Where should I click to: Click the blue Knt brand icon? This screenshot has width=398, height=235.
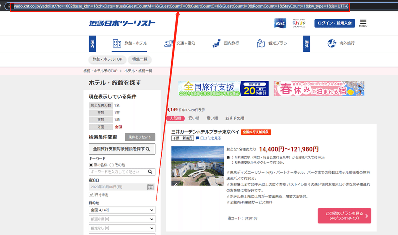(280, 23)
